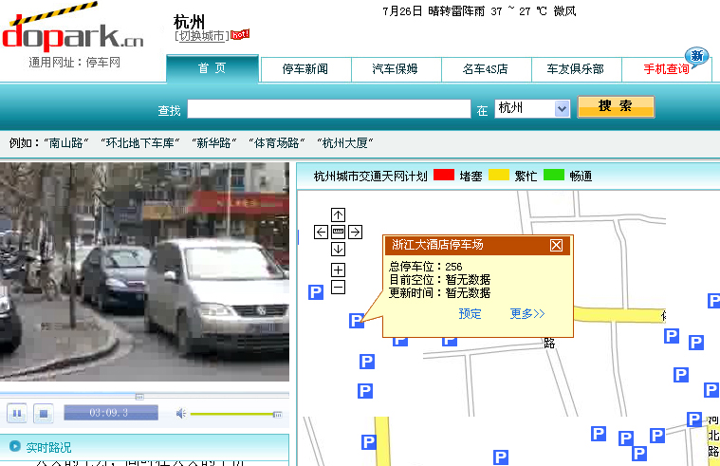Click the video progress slider handle
The width and height of the screenshot is (720, 466).
click(x=139, y=397)
